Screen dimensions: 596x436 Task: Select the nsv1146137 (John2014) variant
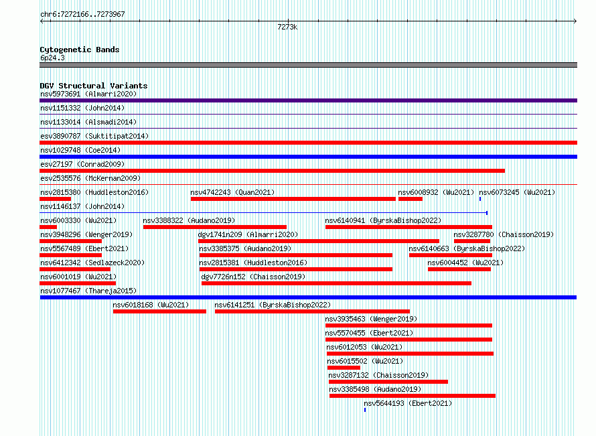82,206
